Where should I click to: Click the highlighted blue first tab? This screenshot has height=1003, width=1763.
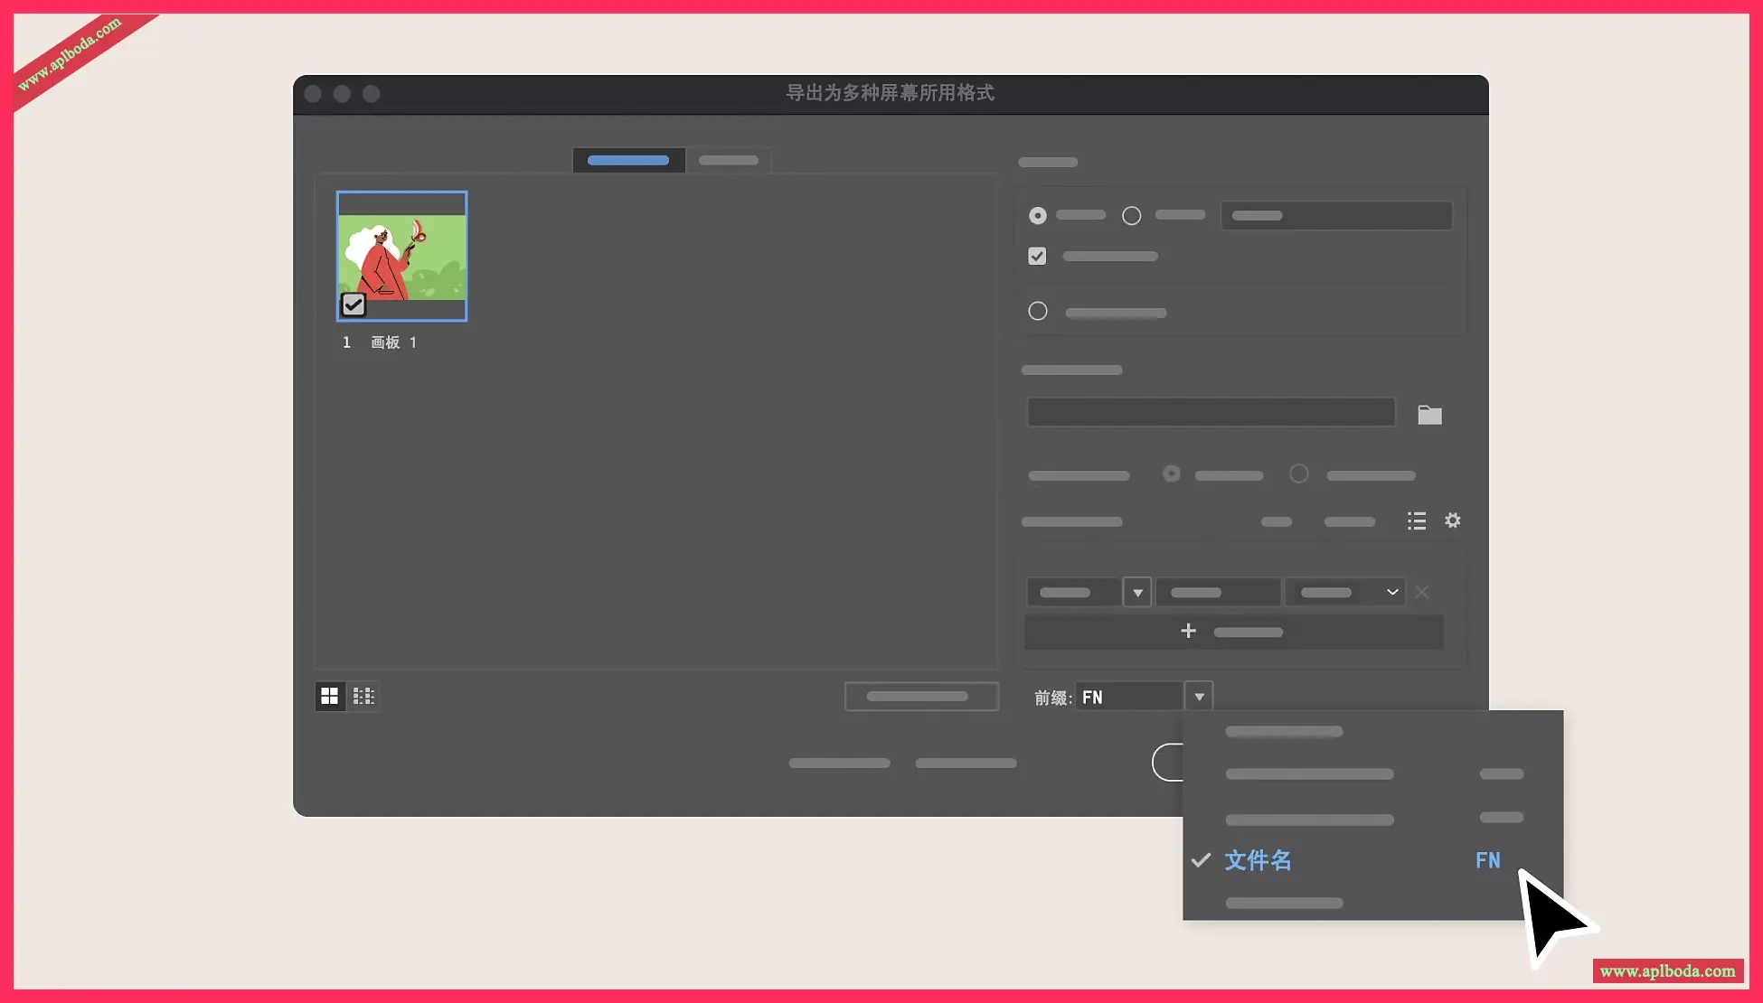click(x=628, y=160)
